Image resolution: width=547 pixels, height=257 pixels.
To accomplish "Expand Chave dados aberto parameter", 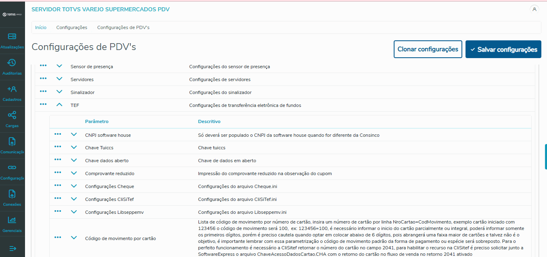I will pos(74,160).
